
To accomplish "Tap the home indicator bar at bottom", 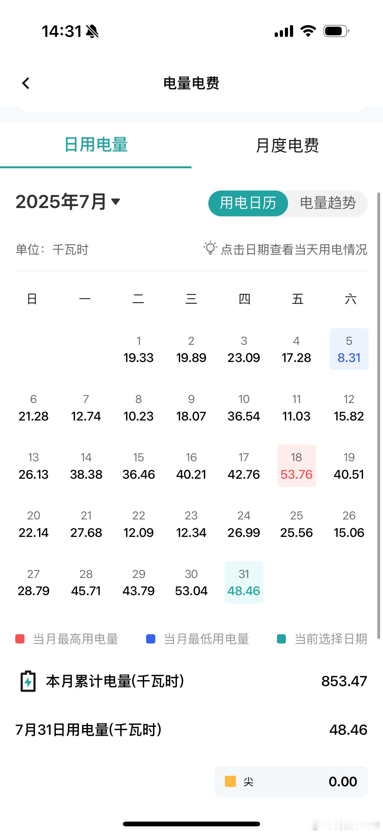I will (x=191, y=824).
